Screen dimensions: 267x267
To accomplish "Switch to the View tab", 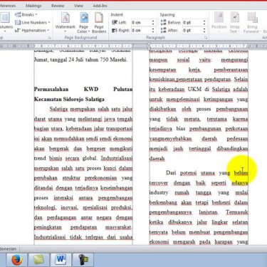I will 78,6.
